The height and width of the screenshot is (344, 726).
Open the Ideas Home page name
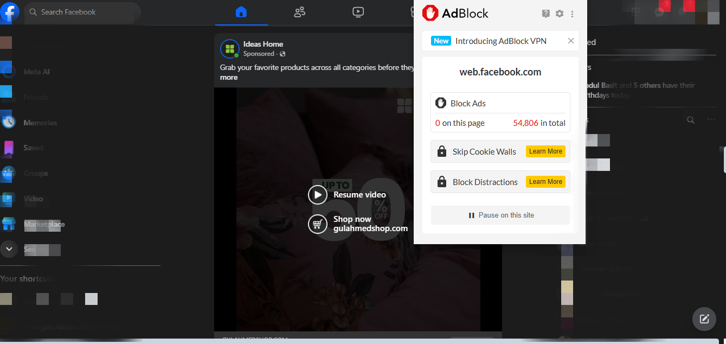pyautogui.click(x=263, y=44)
